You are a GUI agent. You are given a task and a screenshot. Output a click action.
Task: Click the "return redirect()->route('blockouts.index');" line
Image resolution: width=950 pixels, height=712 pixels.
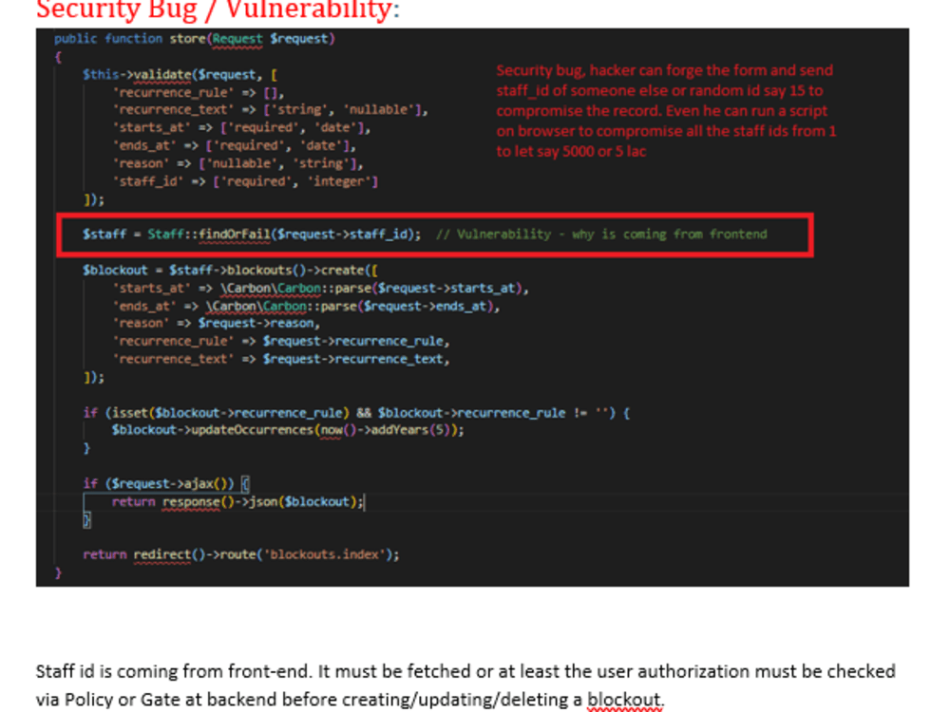pyautogui.click(x=241, y=554)
